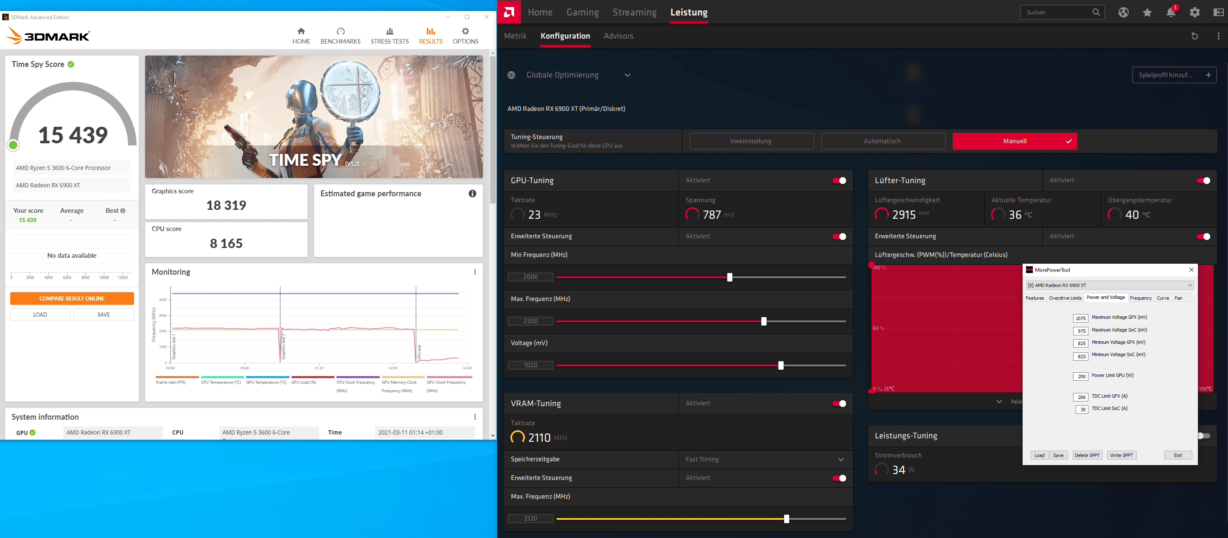Toggle VRAM-Tuning Aktiviert switch
This screenshot has height=538, width=1228.
[839, 404]
